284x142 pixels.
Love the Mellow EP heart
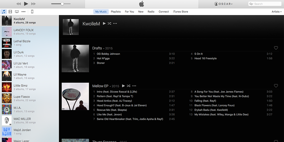(x=276, y=86)
